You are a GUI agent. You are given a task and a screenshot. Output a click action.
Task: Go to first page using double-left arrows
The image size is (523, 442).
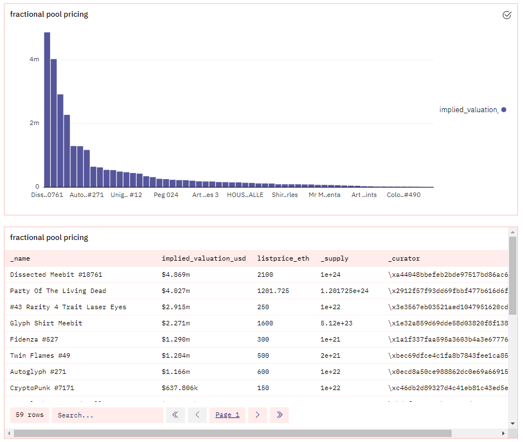(x=176, y=415)
